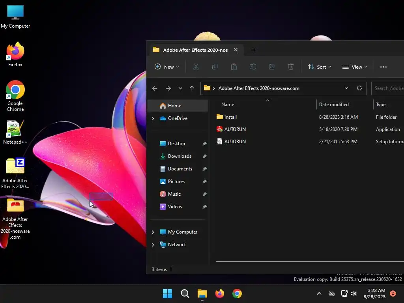Open Windows Start menu on taskbar
The height and width of the screenshot is (303, 404).
pos(167,294)
